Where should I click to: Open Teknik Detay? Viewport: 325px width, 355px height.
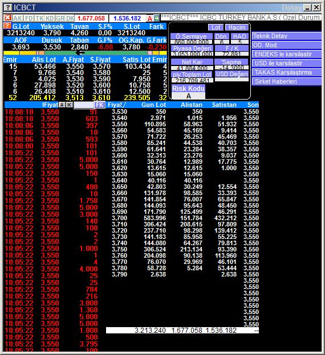pos(287,36)
